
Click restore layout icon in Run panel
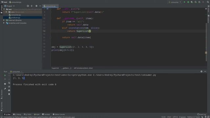[x=5, y=84]
